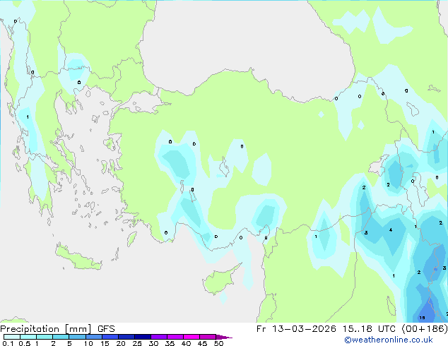
Task: Select the 0.5–1 mm legend color swatch
Action: click(28, 337)
